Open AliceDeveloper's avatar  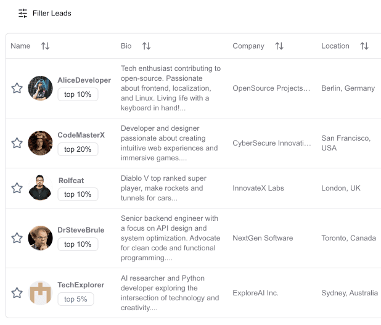(x=40, y=88)
